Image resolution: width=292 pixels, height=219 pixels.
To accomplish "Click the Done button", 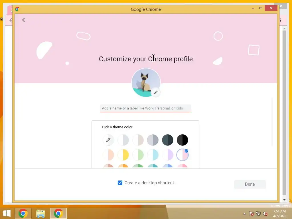I will tap(250, 184).
